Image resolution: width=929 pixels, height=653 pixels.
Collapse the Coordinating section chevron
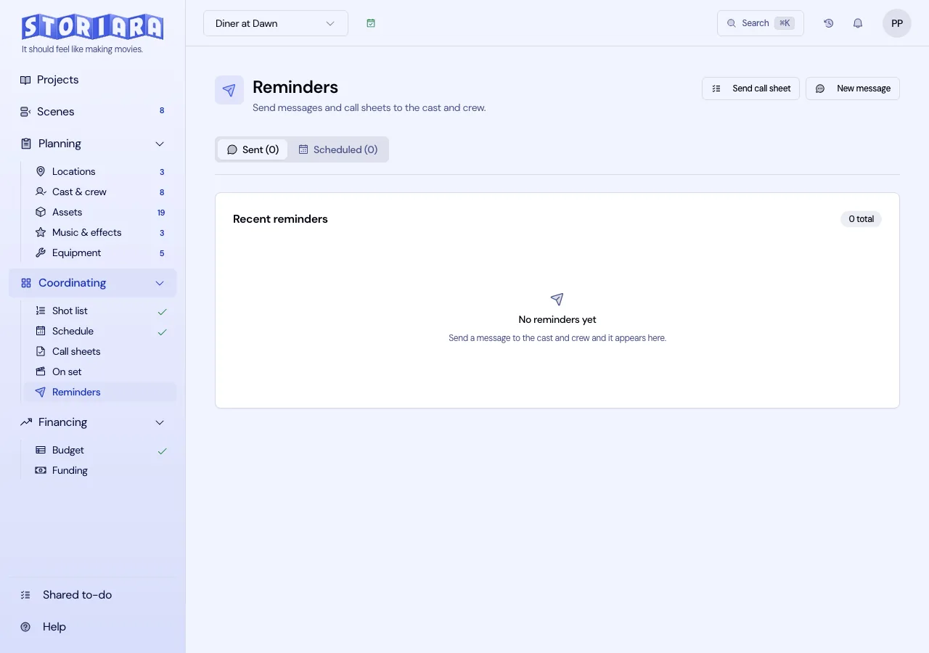coord(160,283)
